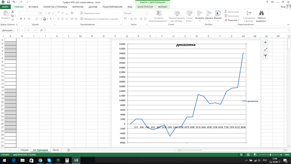Switch to Page Layout view
291x164 pixels.
pyautogui.click(x=248, y=154)
